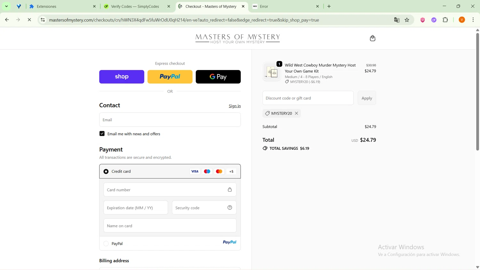Close the Extensiones tab
The height and width of the screenshot is (270, 480).
(x=94, y=6)
